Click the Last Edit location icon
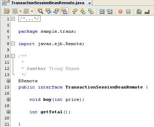 (7, 11)
